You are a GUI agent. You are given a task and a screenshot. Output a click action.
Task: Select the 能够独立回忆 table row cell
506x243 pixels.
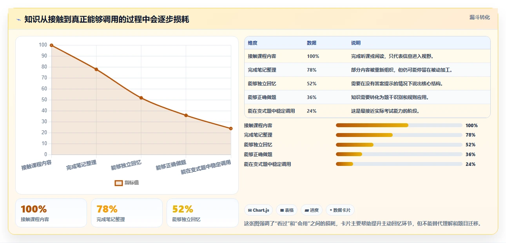click(262, 84)
